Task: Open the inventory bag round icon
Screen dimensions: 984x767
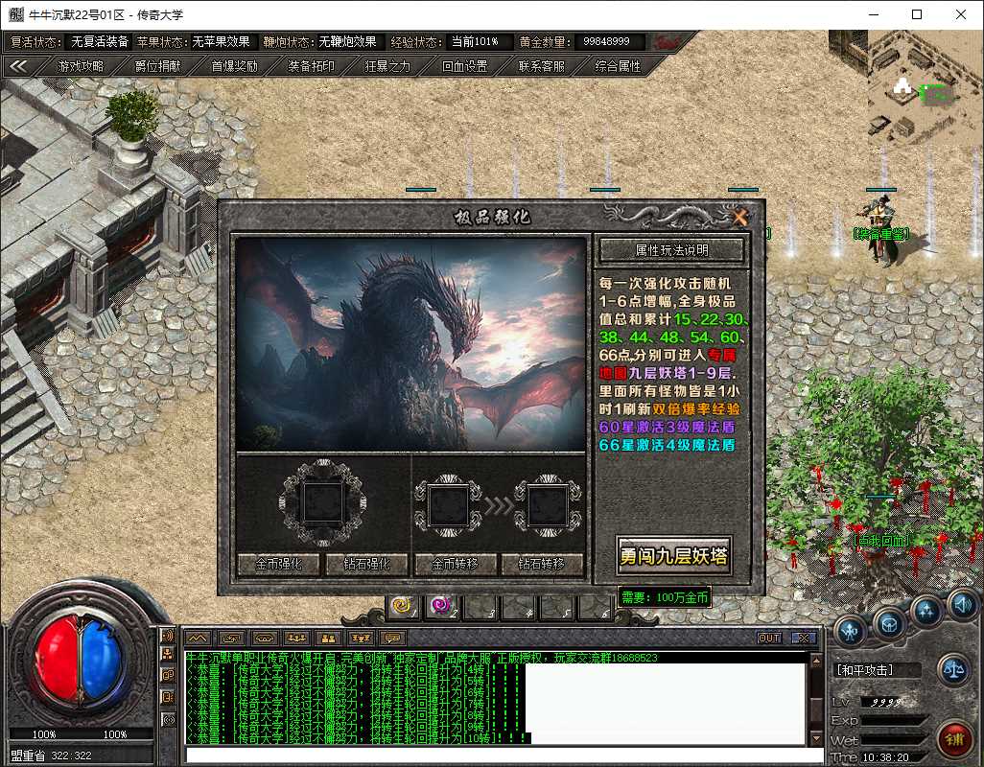Action: click(889, 625)
